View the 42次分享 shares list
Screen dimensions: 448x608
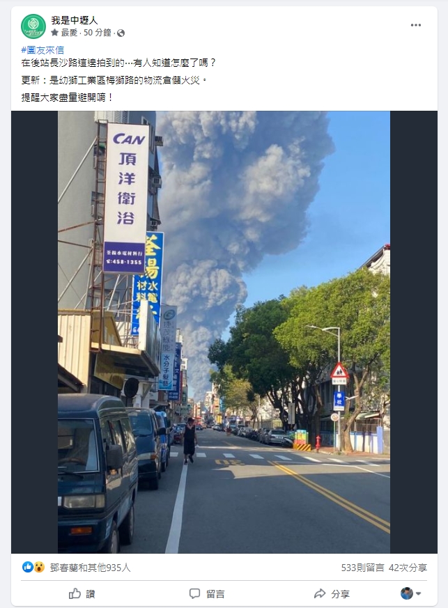[x=408, y=568]
